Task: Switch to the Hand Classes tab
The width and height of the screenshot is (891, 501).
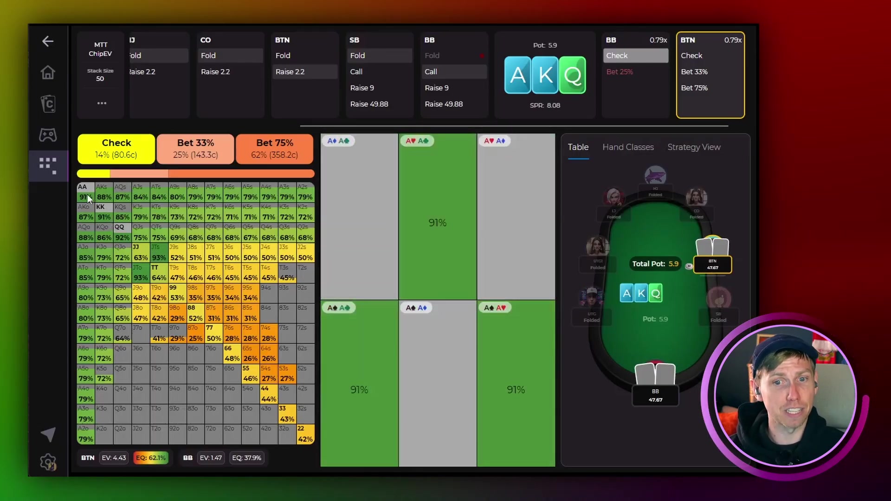Action: coord(628,147)
